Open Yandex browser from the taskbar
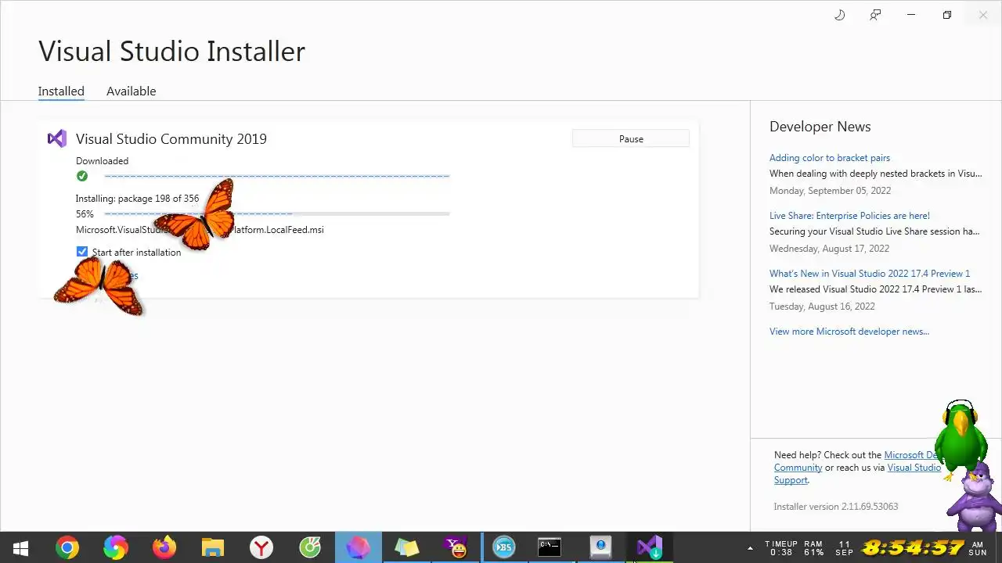The image size is (1002, 563). click(x=261, y=547)
